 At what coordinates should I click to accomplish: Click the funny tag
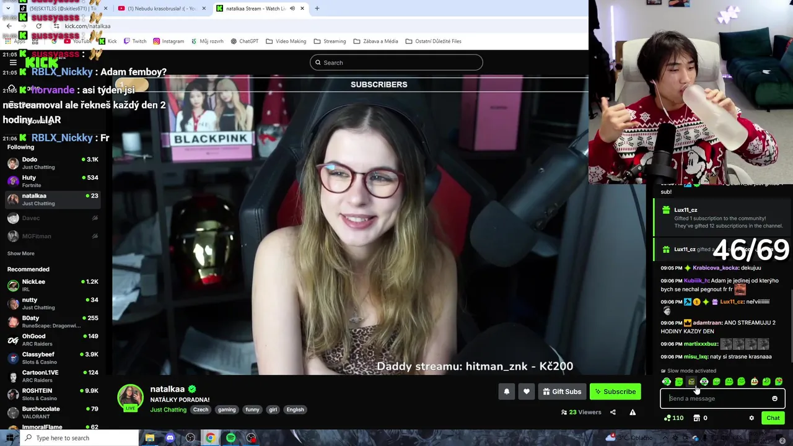[252, 409]
